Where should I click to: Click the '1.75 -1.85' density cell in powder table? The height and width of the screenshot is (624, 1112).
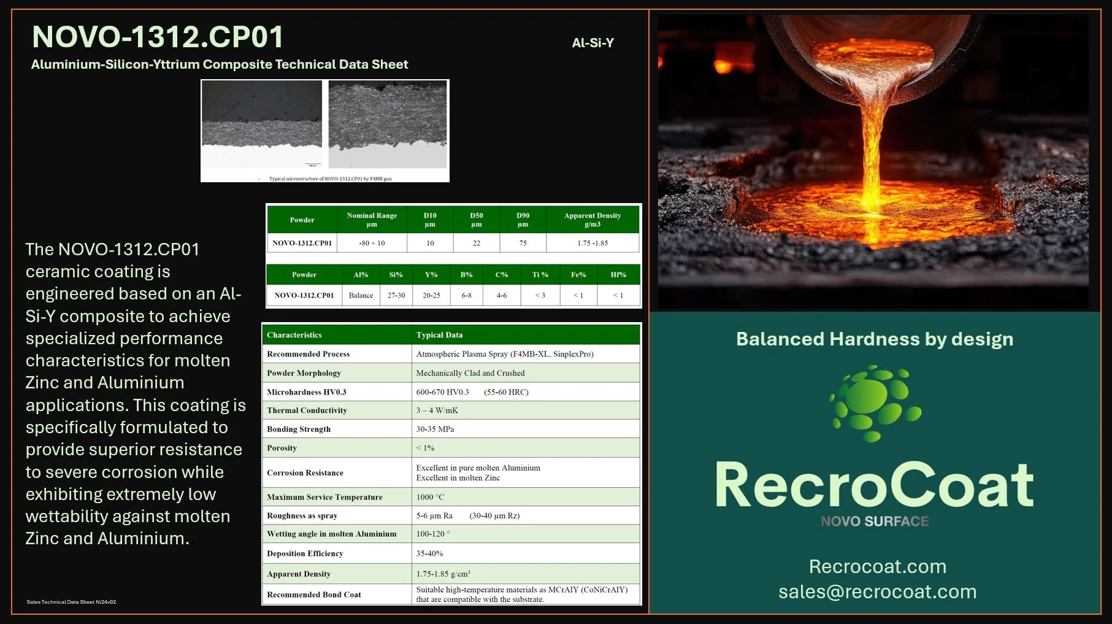pyautogui.click(x=592, y=243)
